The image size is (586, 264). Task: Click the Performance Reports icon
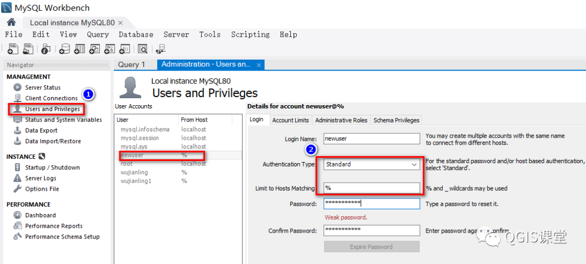point(17,226)
